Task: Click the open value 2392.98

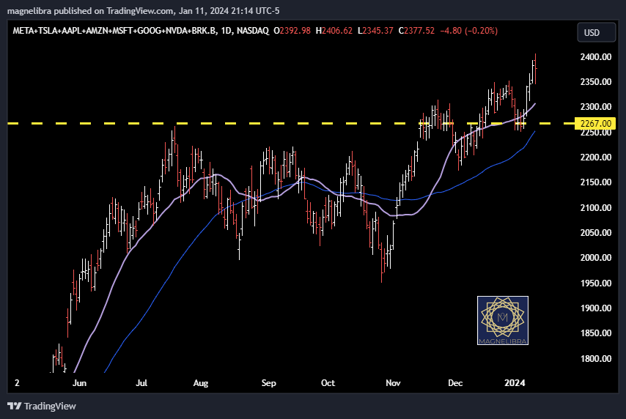Action: 295,31
